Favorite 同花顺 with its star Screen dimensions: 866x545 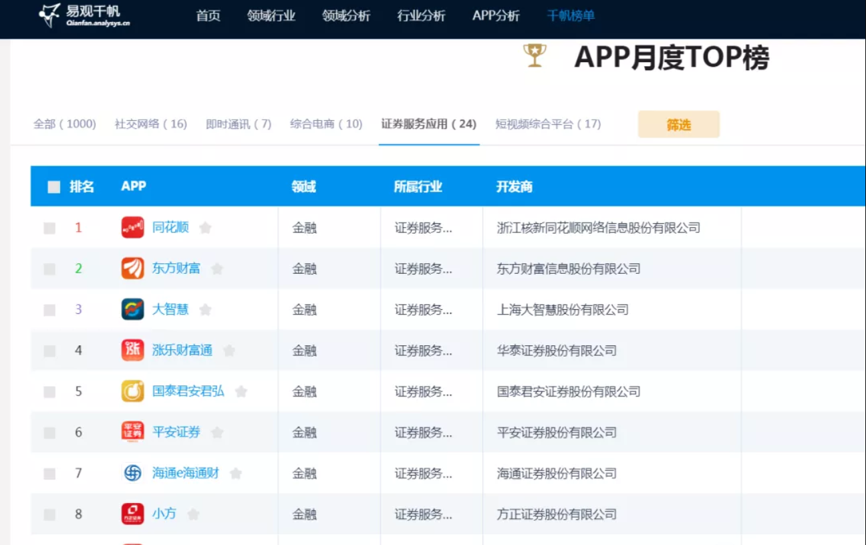[x=205, y=228]
